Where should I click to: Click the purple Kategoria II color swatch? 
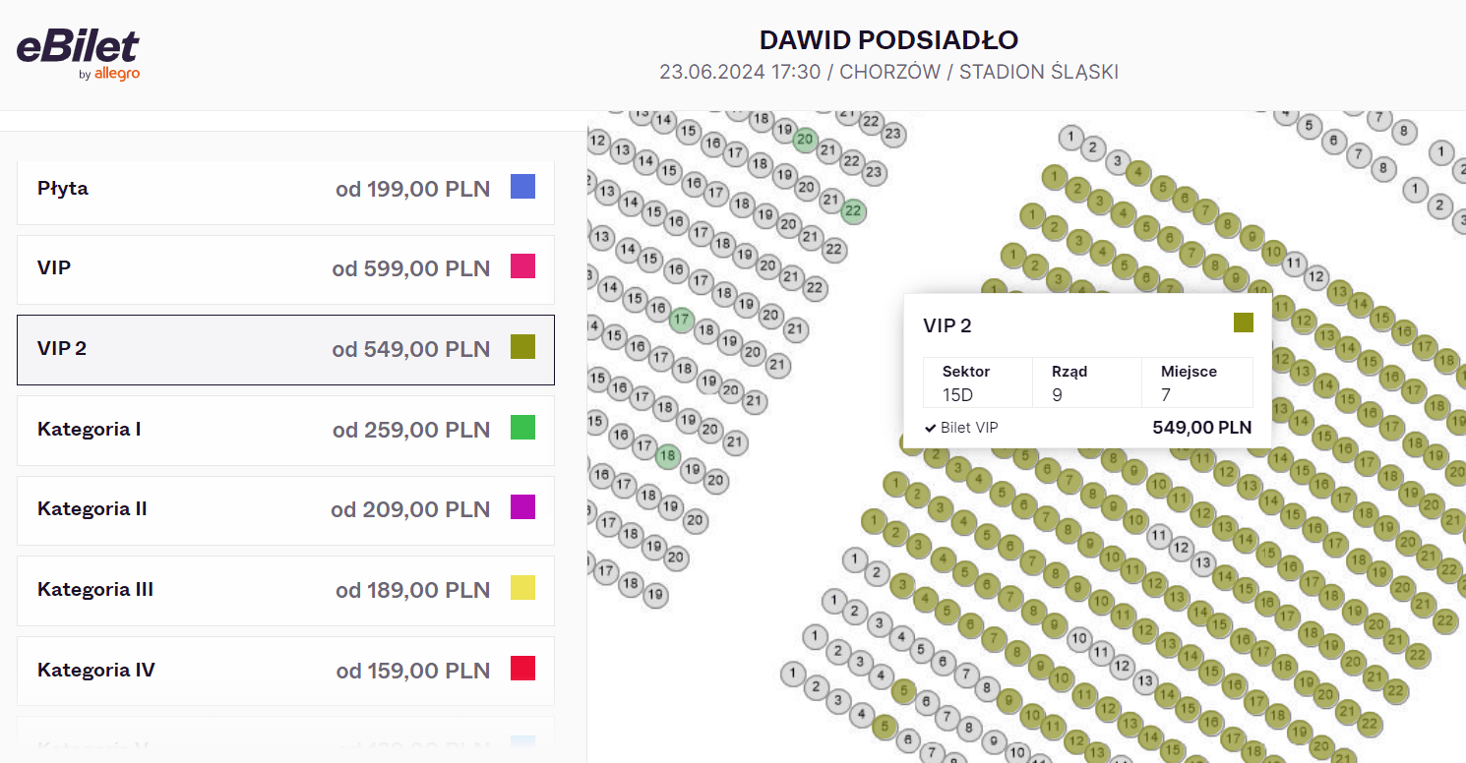522,507
